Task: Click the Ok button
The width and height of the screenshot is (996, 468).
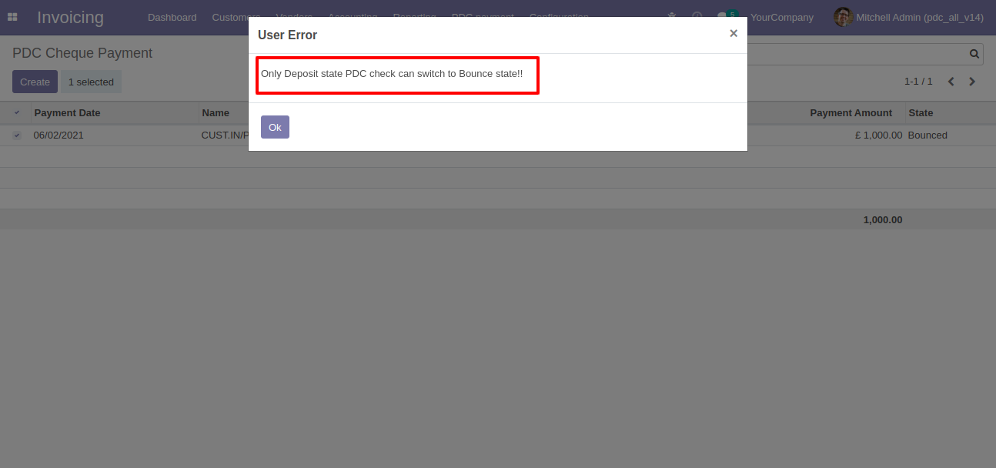Action: [x=275, y=127]
